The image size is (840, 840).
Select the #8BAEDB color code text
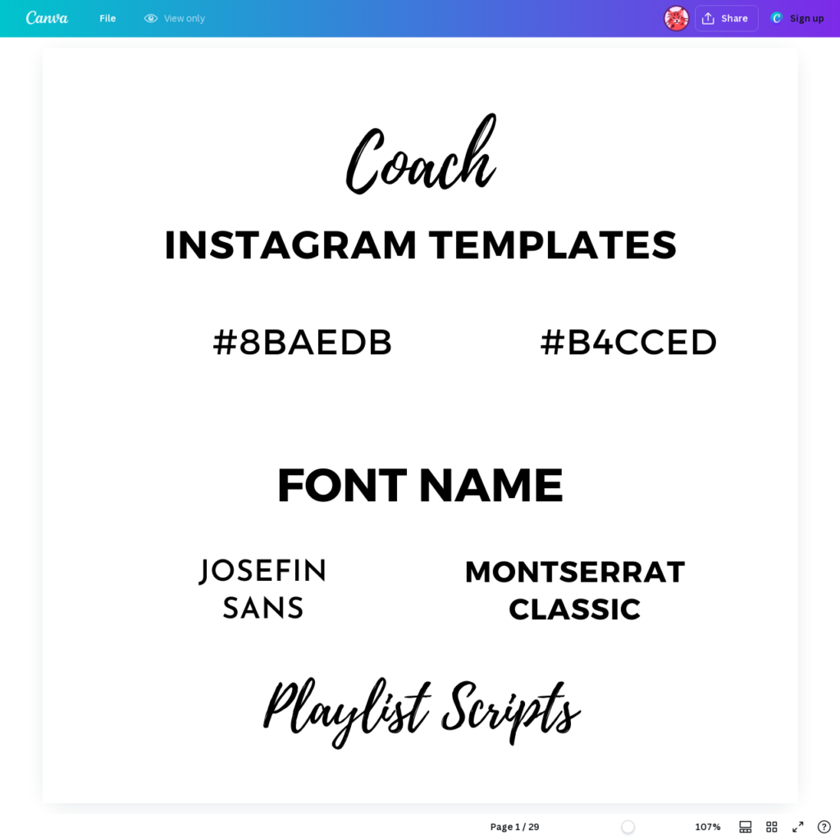point(303,342)
